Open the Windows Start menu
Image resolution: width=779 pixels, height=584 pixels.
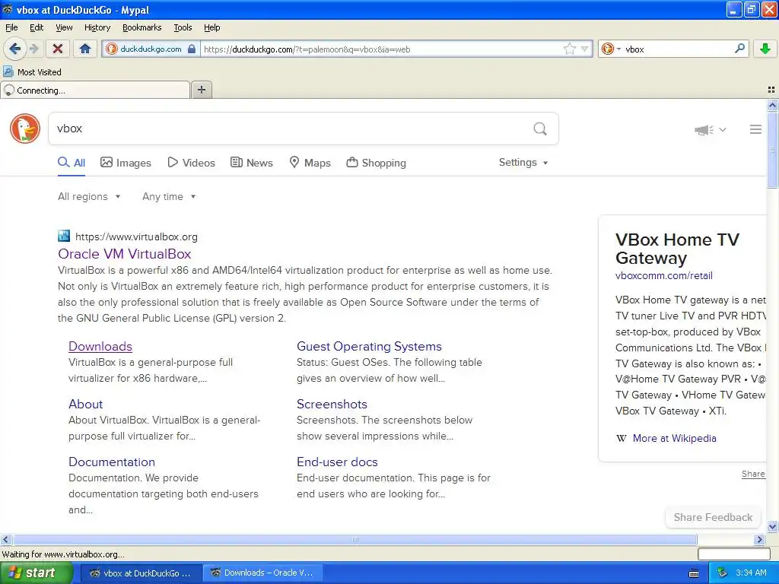point(36,573)
